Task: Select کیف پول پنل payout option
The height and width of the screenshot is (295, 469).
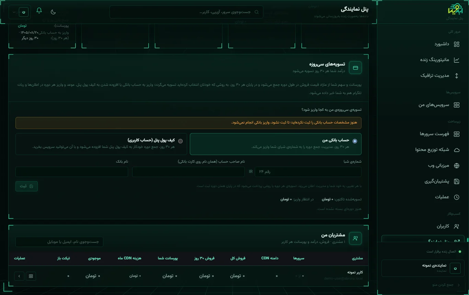Action: pos(101,144)
